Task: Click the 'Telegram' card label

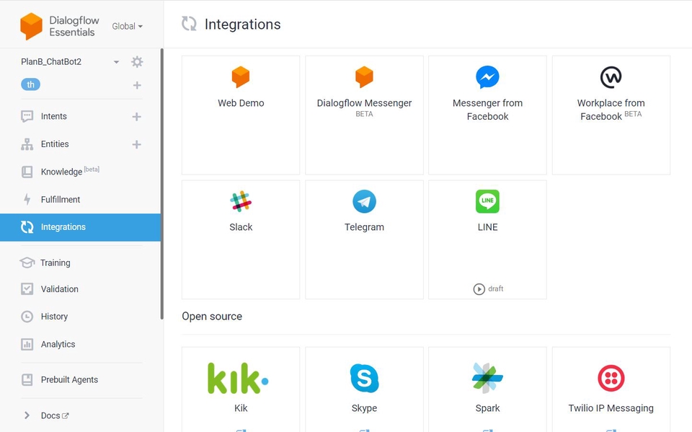Action: tap(364, 227)
